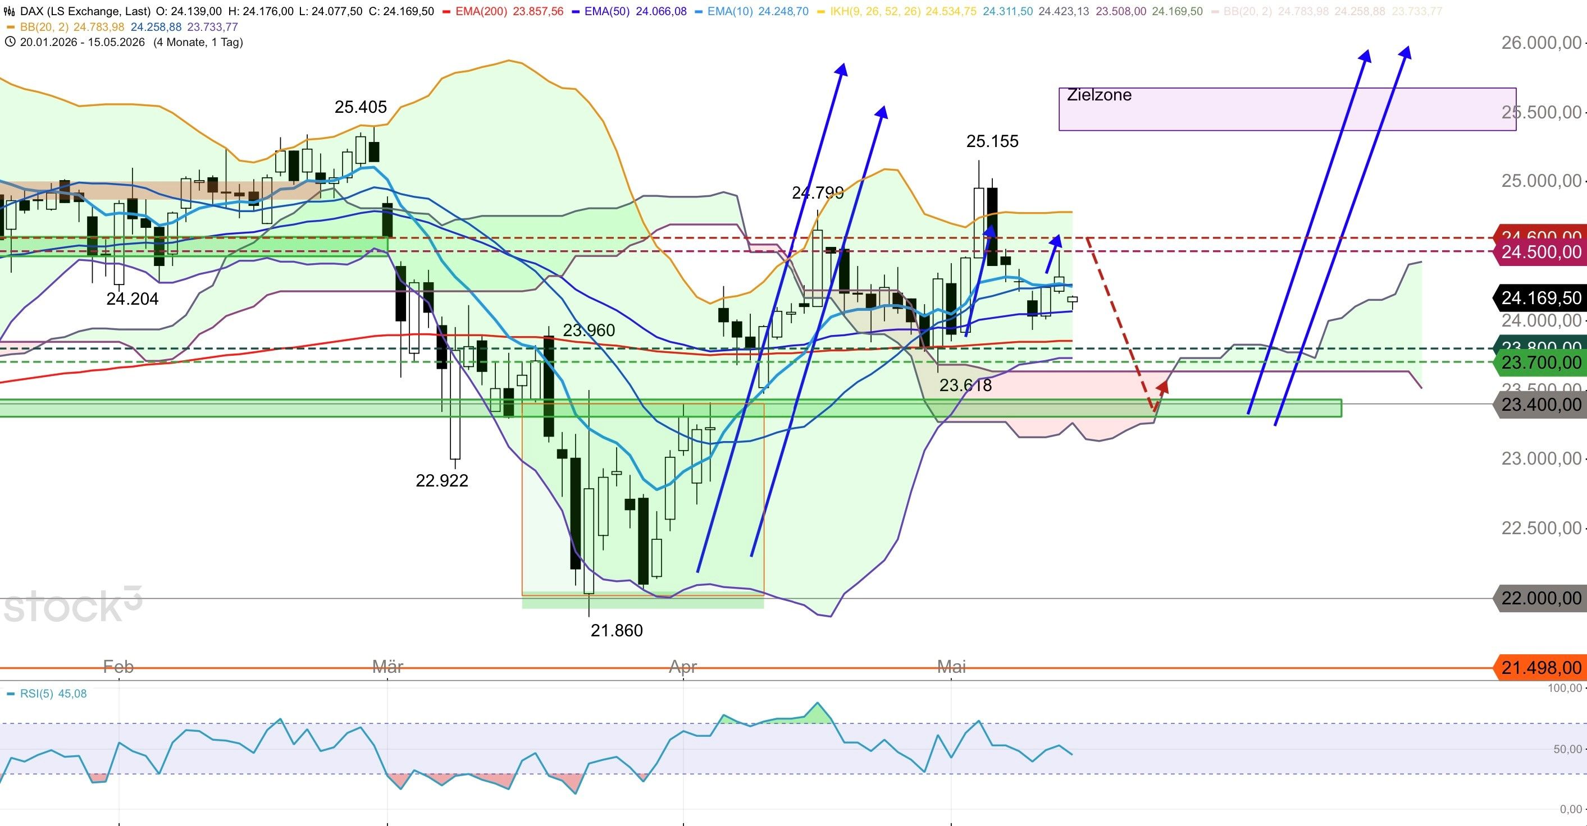1587x826 pixels.
Task: Click the teal RSI(5) legend marker
Action: coord(11,694)
